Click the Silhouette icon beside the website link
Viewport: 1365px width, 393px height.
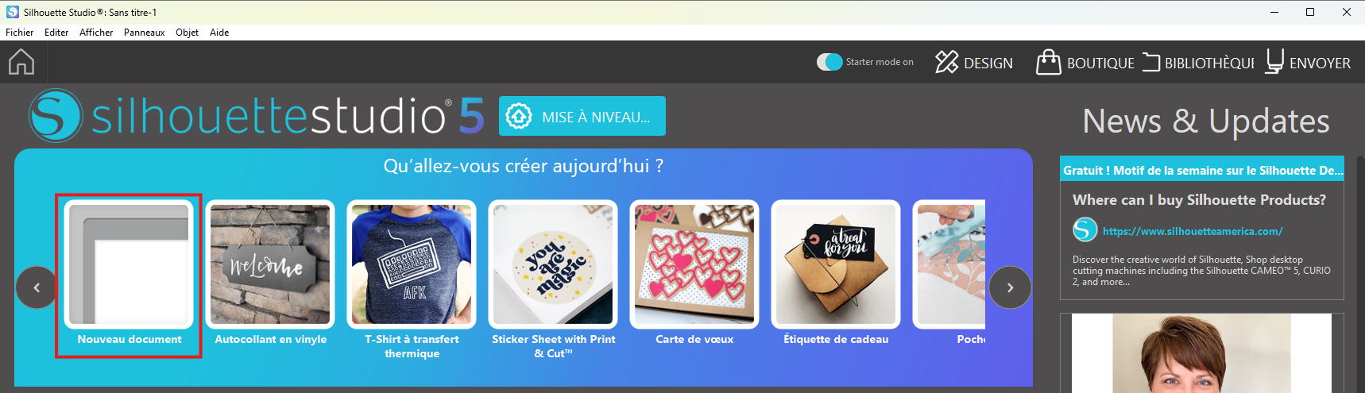(x=1085, y=230)
